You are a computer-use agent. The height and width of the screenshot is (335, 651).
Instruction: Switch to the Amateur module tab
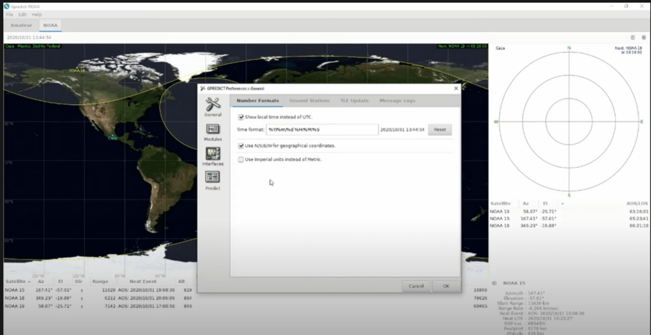pyautogui.click(x=21, y=25)
